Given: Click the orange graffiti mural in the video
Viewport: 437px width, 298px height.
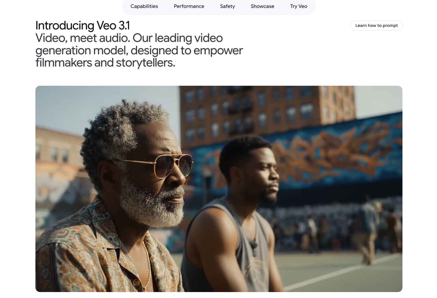Looking at the screenshot, I should click(326, 153).
